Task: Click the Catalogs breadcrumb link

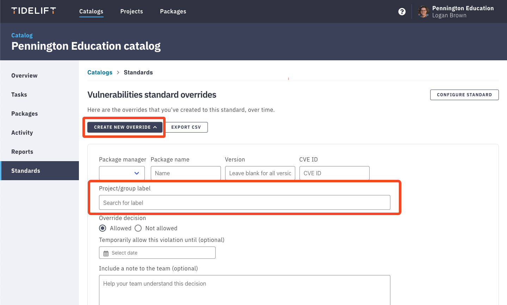Action: (x=100, y=72)
